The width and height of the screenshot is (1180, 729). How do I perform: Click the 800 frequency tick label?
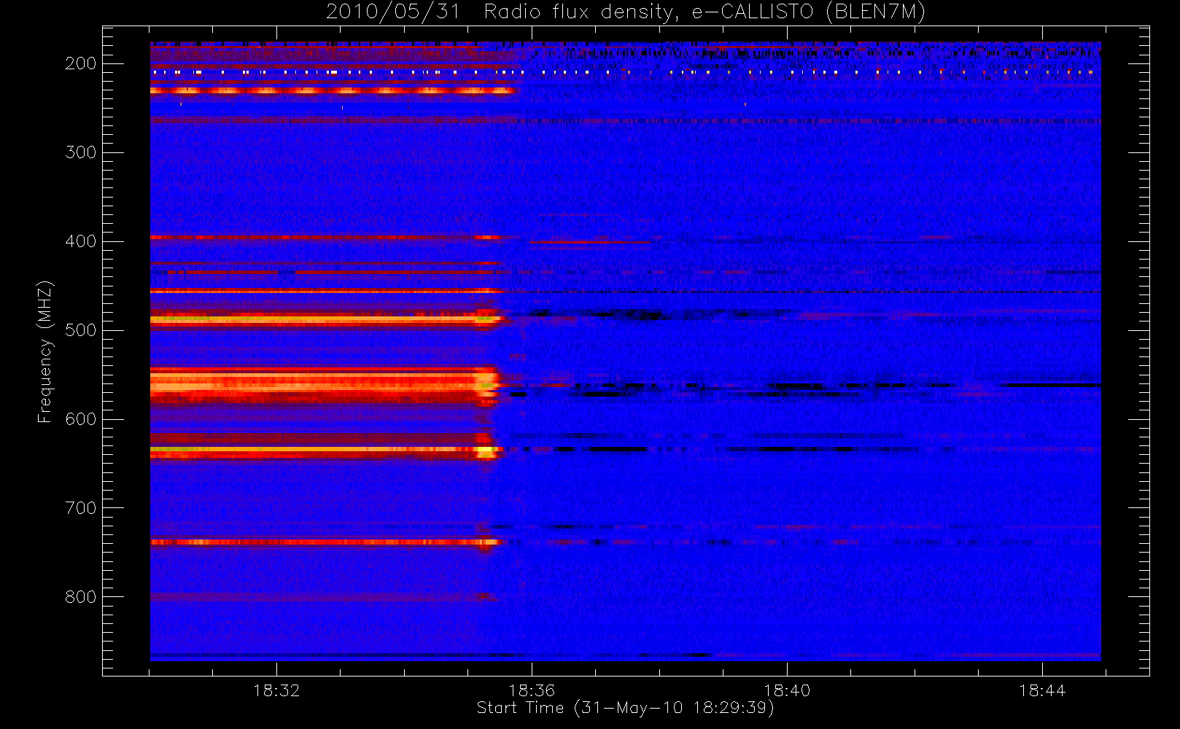[x=80, y=597]
